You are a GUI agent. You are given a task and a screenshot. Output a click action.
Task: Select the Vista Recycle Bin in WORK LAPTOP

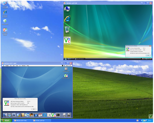67,30
